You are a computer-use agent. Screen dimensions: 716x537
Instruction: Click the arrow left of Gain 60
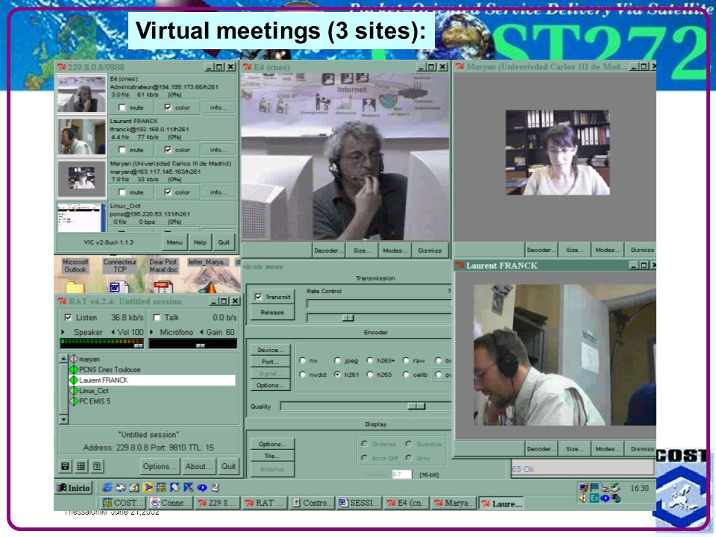coord(201,332)
